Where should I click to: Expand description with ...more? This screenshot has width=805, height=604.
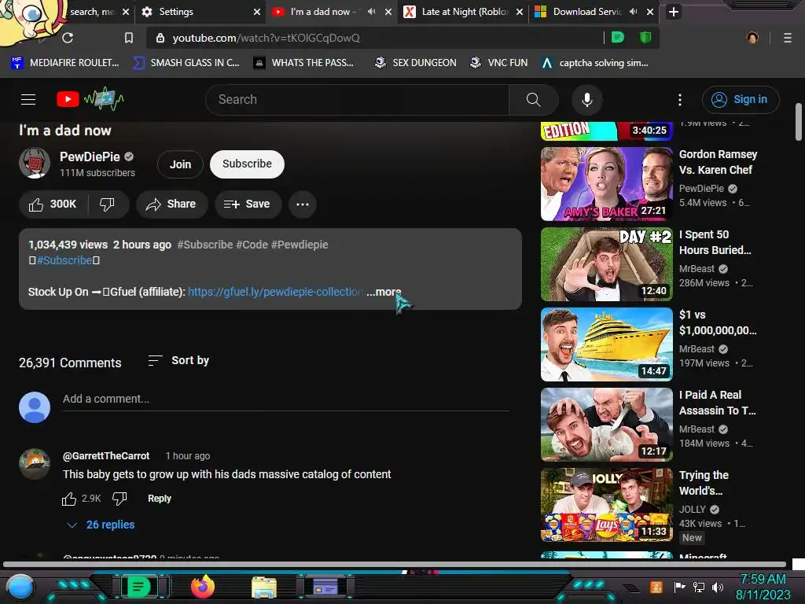coord(384,292)
